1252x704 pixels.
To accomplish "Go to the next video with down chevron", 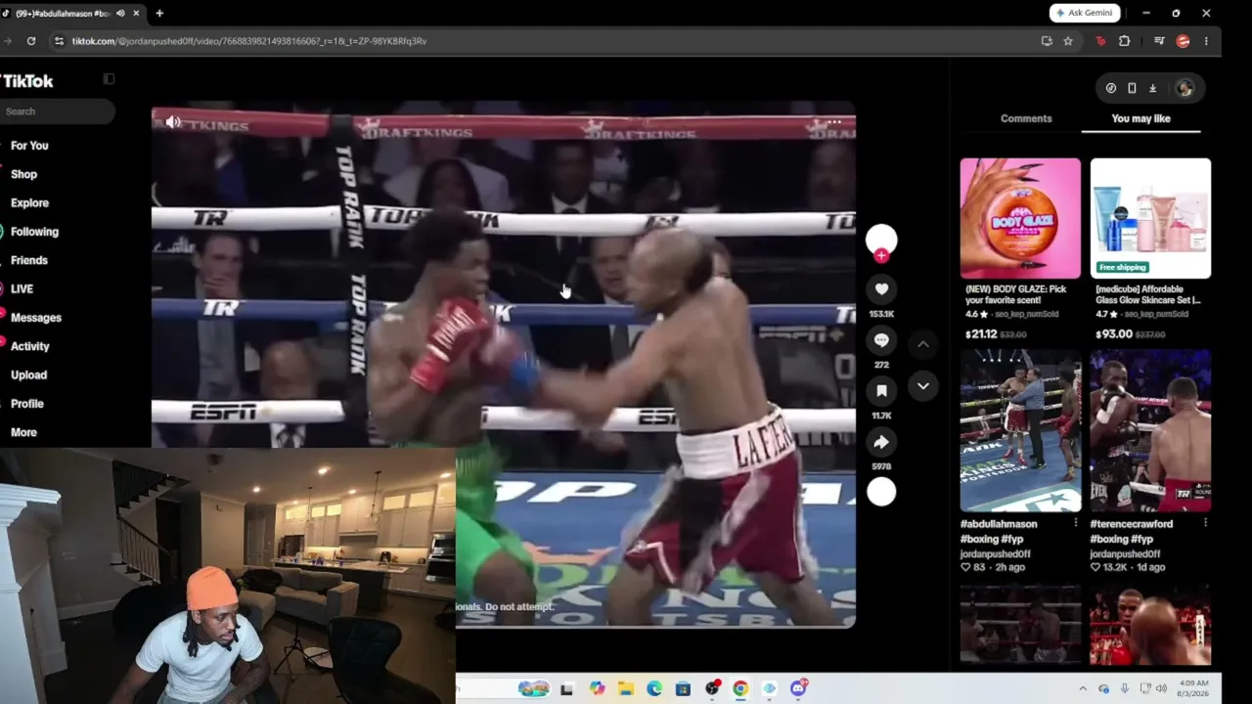I will coord(922,386).
